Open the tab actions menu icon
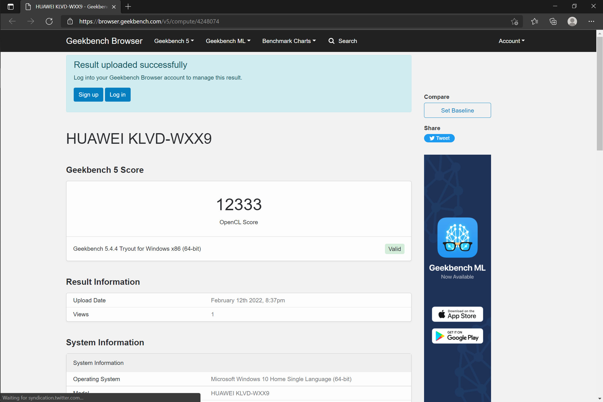The width and height of the screenshot is (603, 402). (10, 7)
